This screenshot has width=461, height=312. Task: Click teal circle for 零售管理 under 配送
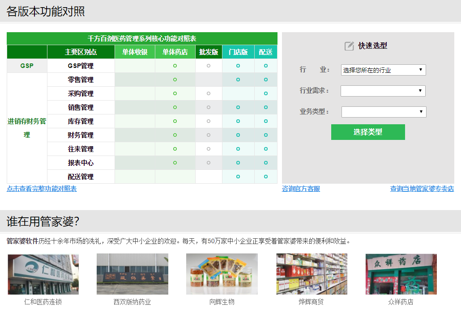click(266, 80)
